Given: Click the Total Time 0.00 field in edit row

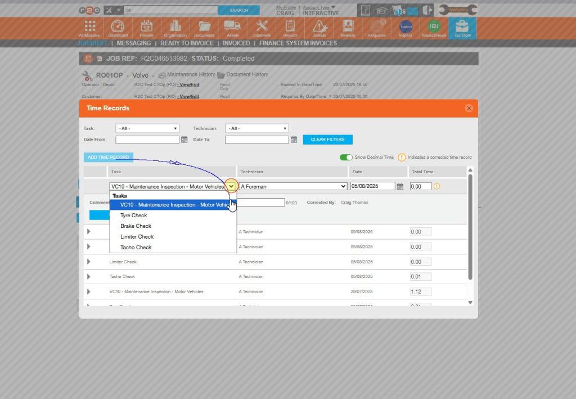Looking at the screenshot, I should coord(421,187).
